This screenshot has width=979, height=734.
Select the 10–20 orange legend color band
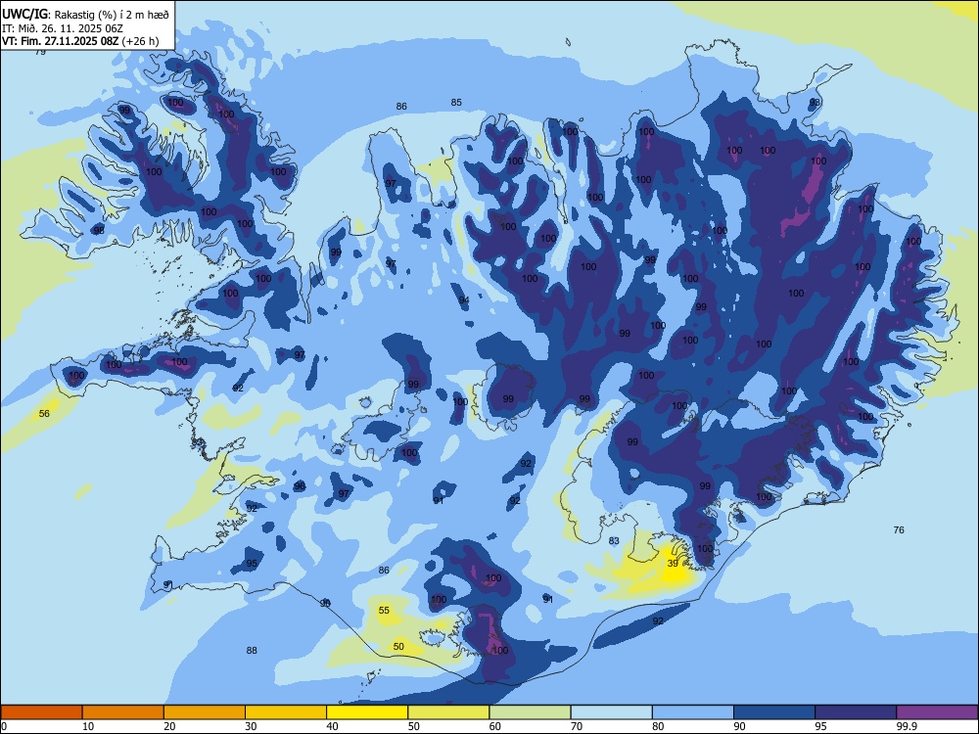(123, 712)
